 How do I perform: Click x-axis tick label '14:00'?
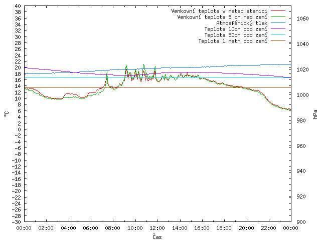(180, 228)
